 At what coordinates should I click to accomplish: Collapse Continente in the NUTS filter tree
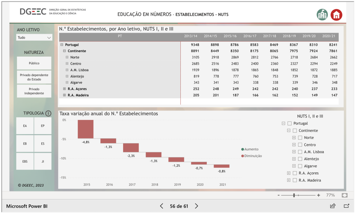coord(289,131)
